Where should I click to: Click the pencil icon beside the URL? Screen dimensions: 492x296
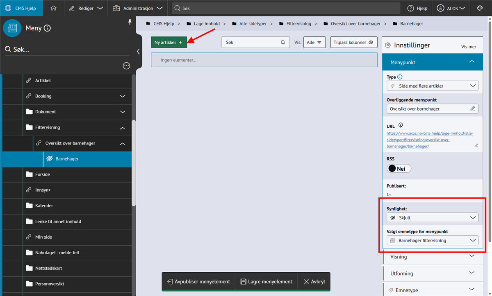[476, 145]
